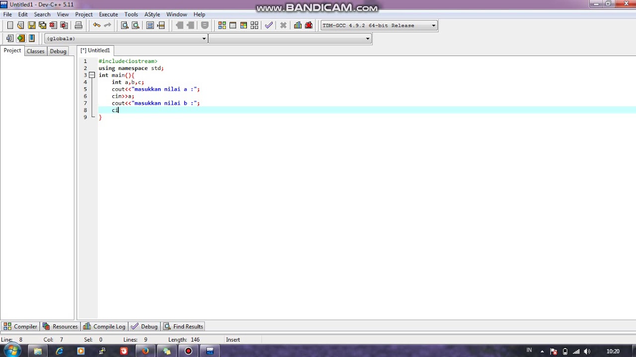Screen dimensions: 636x357
Task: Open the Execute menu
Action: coord(108,14)
